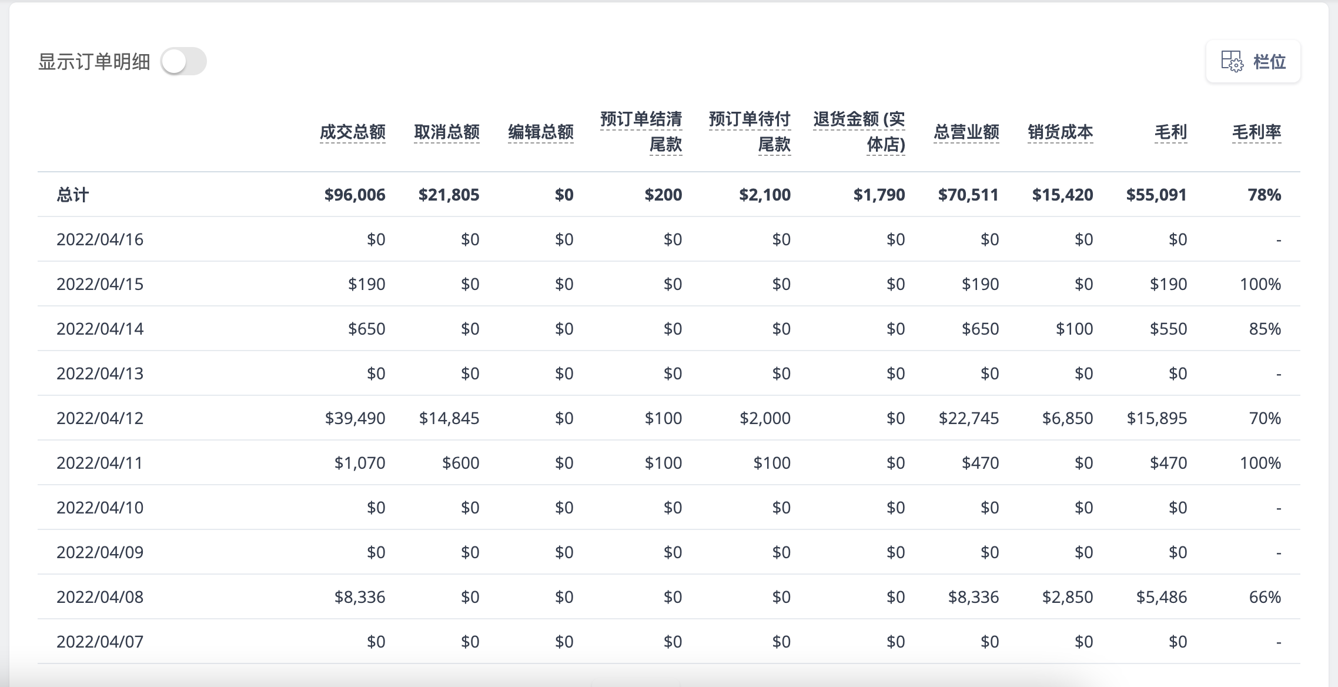
Task: Select the date 2022/04/07
Action: point(100,642)
